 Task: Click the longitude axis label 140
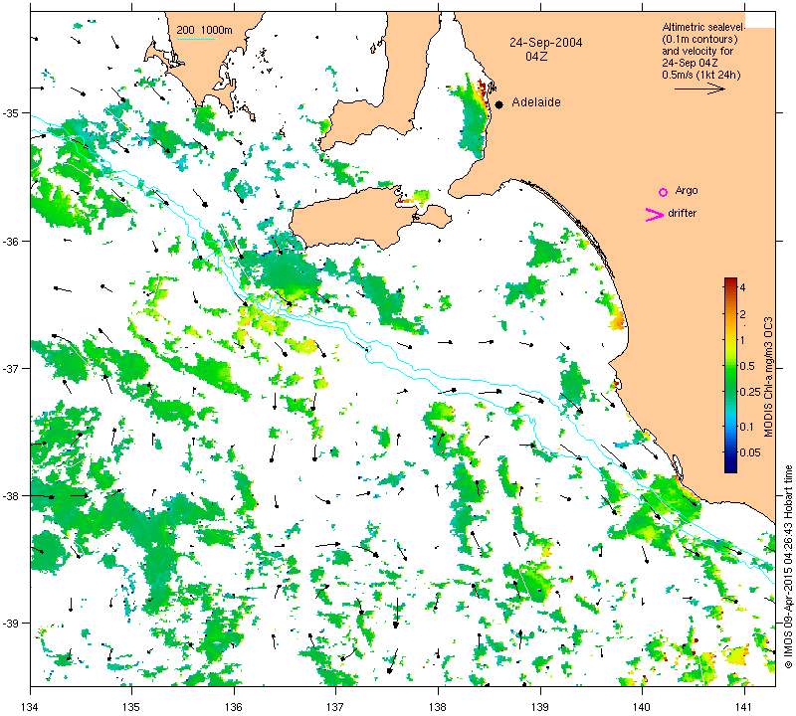642,706
